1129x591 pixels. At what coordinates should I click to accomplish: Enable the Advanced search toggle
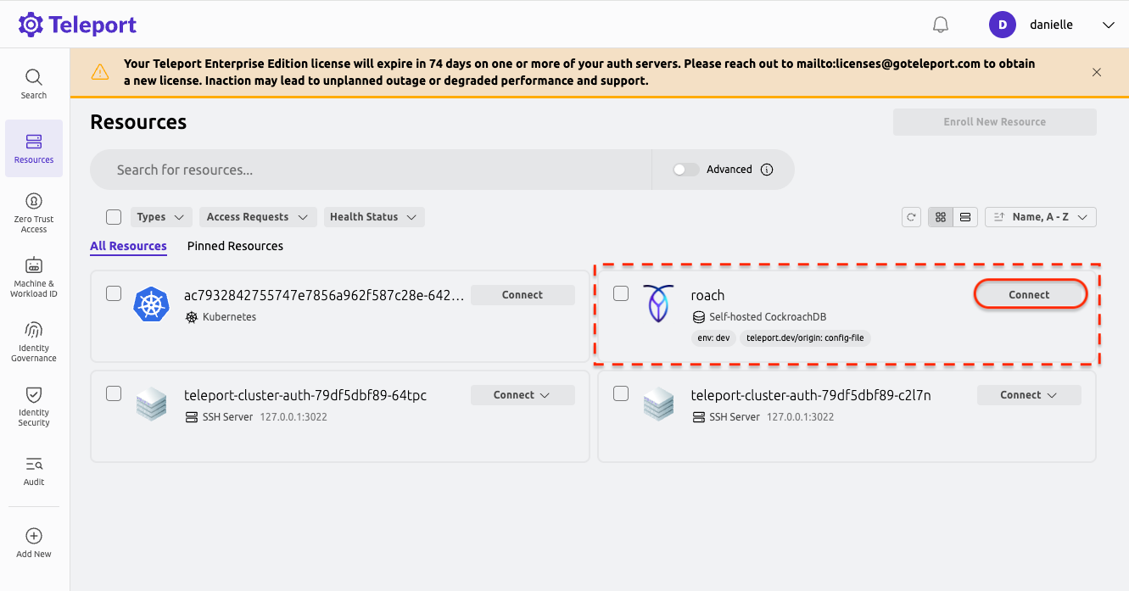coord(685,169)
